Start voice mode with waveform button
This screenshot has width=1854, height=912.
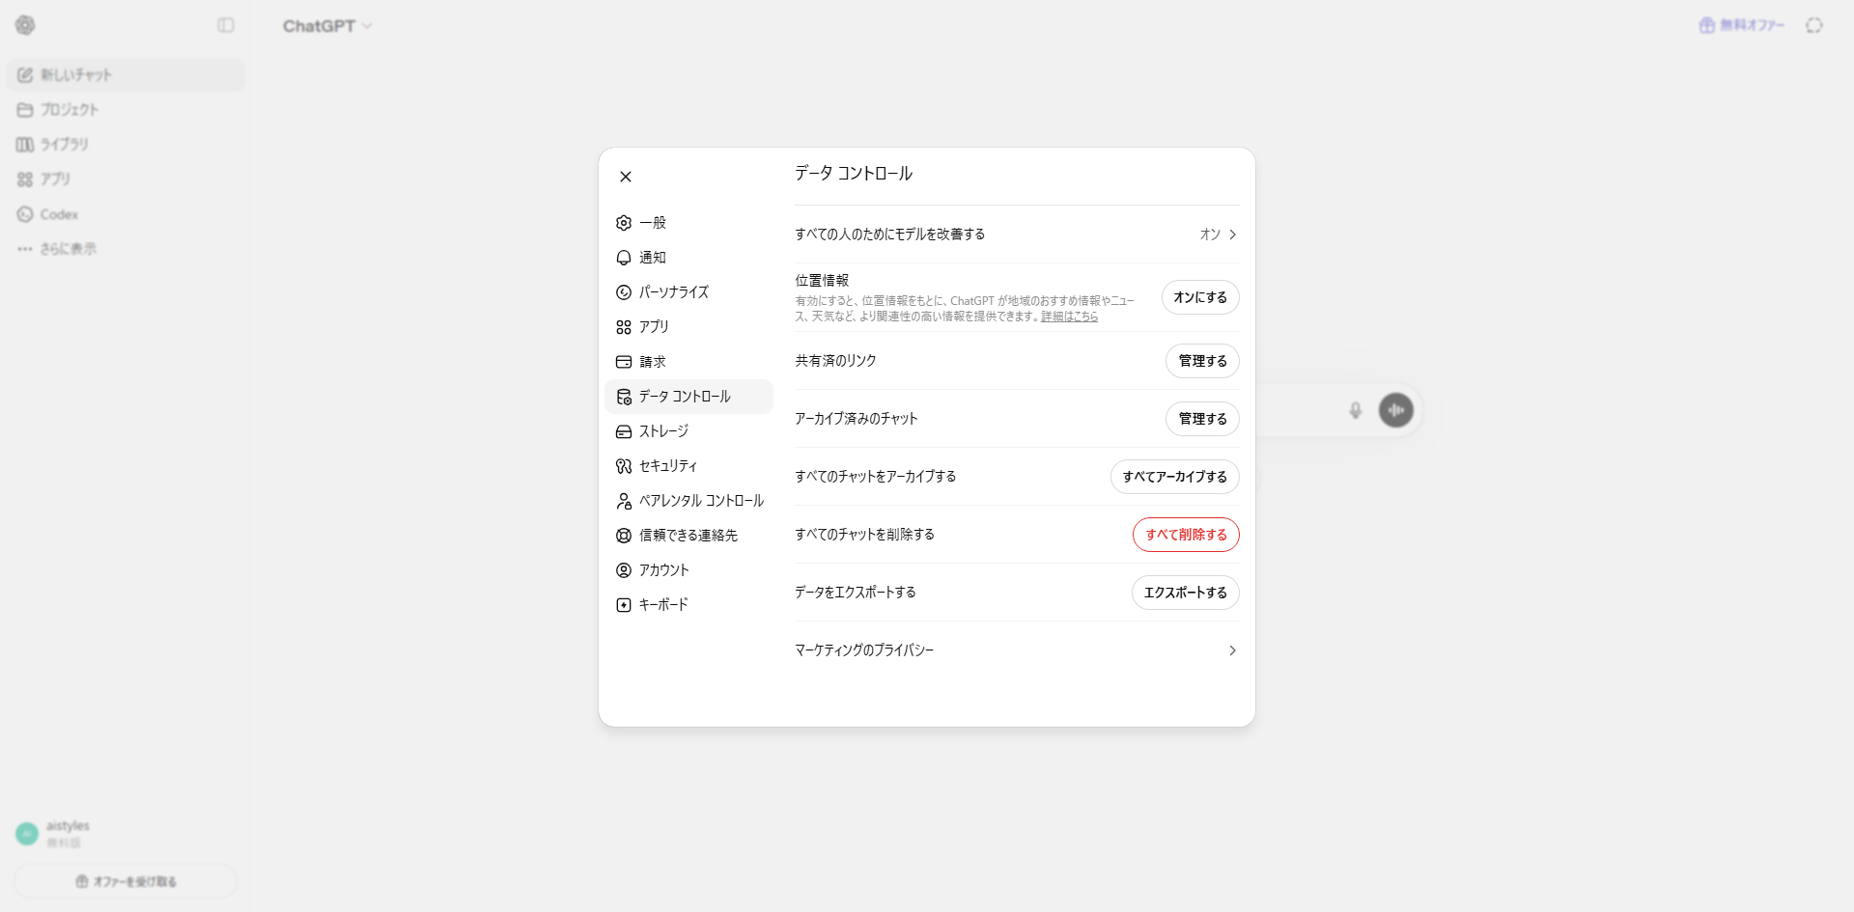tap(1396, 410)
